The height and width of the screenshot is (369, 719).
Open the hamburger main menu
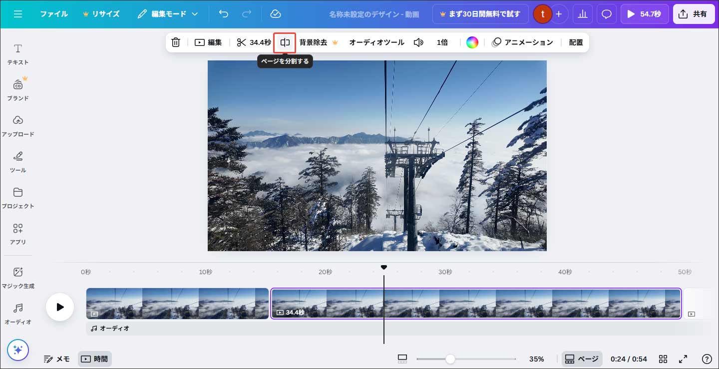[x=18, y=14]
